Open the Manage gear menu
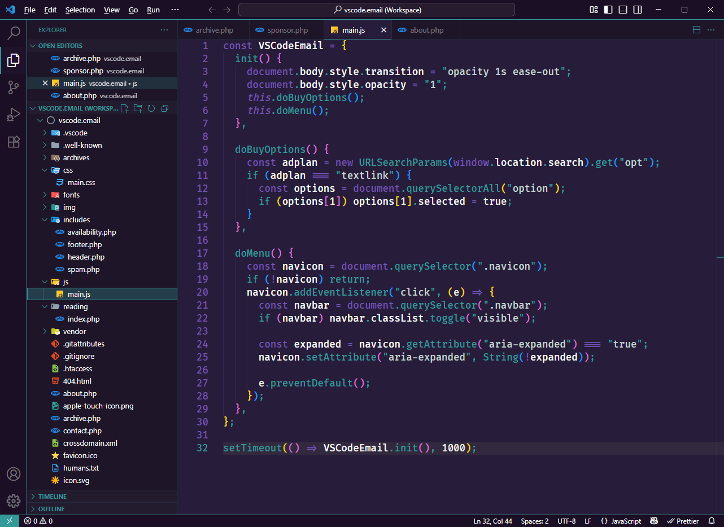 tap(14, 501)
